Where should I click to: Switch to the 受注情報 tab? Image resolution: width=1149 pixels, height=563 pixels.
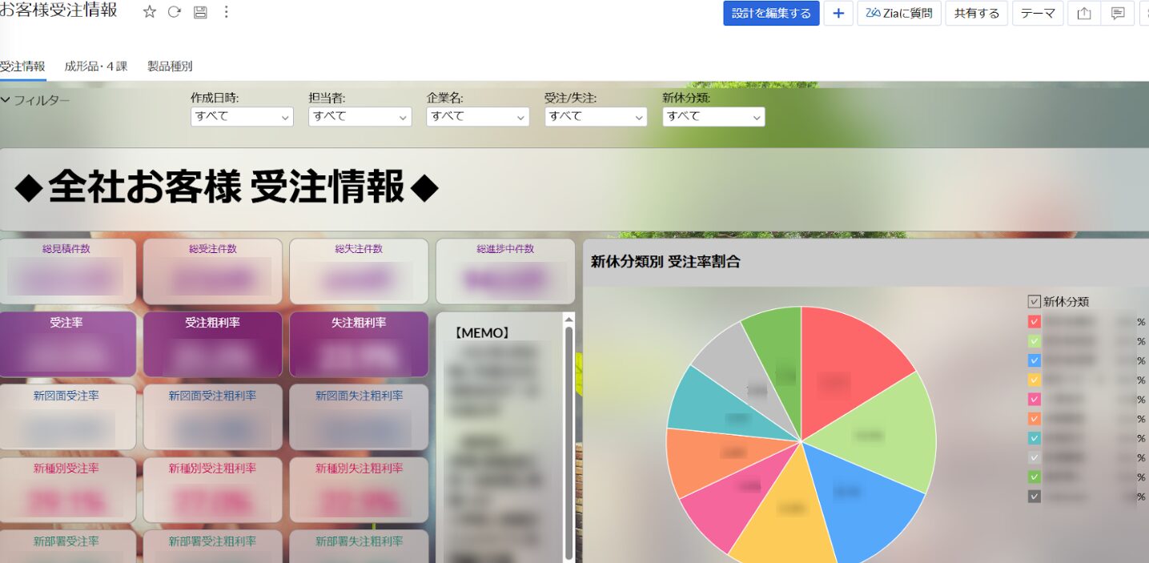tap(22, 66)
